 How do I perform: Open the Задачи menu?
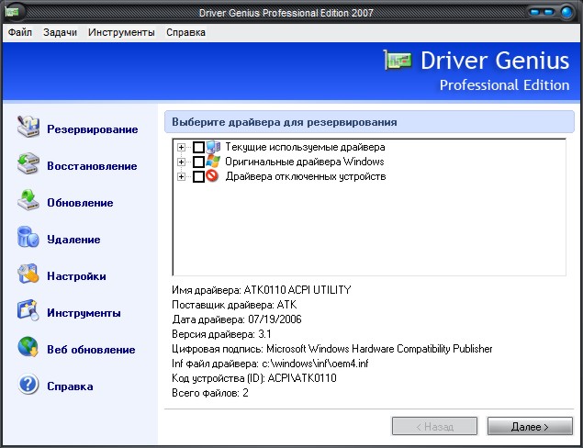point(60,32)
